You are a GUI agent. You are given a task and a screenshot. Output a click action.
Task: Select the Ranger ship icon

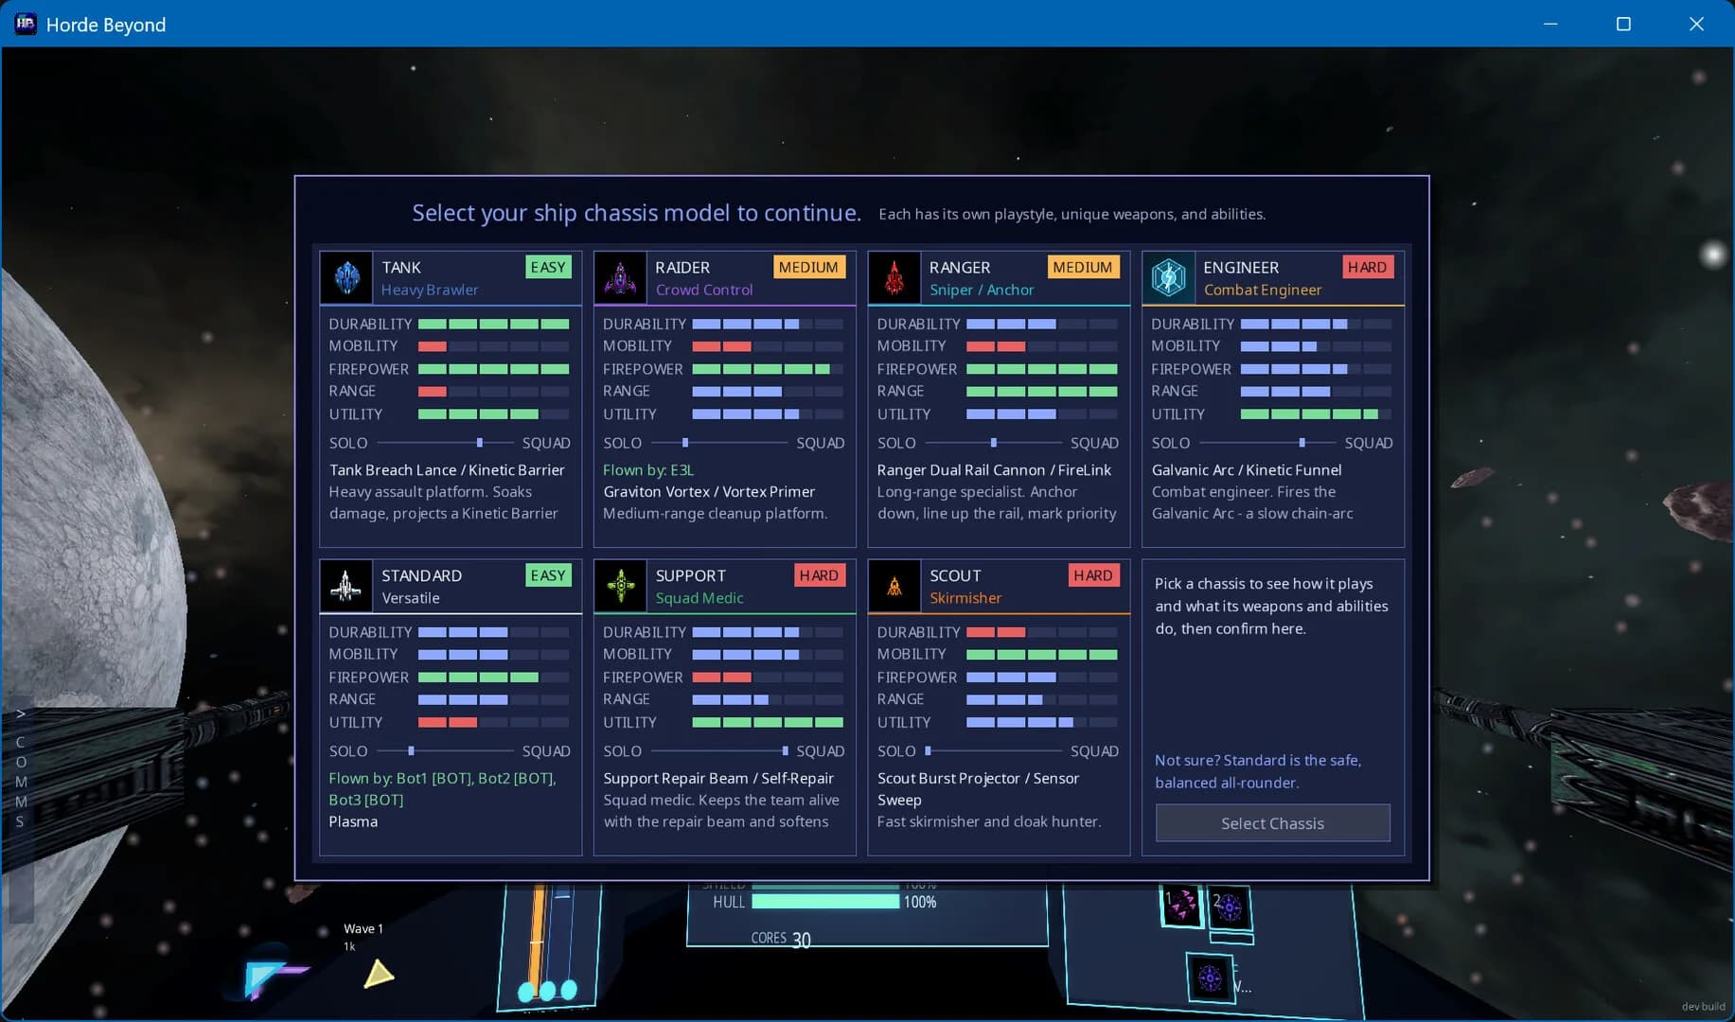tap(894, 278)
